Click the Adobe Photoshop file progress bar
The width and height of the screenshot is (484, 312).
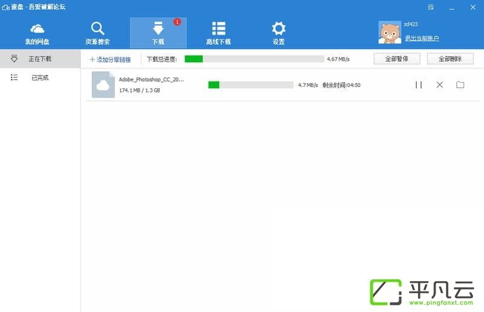coord(250,85)
